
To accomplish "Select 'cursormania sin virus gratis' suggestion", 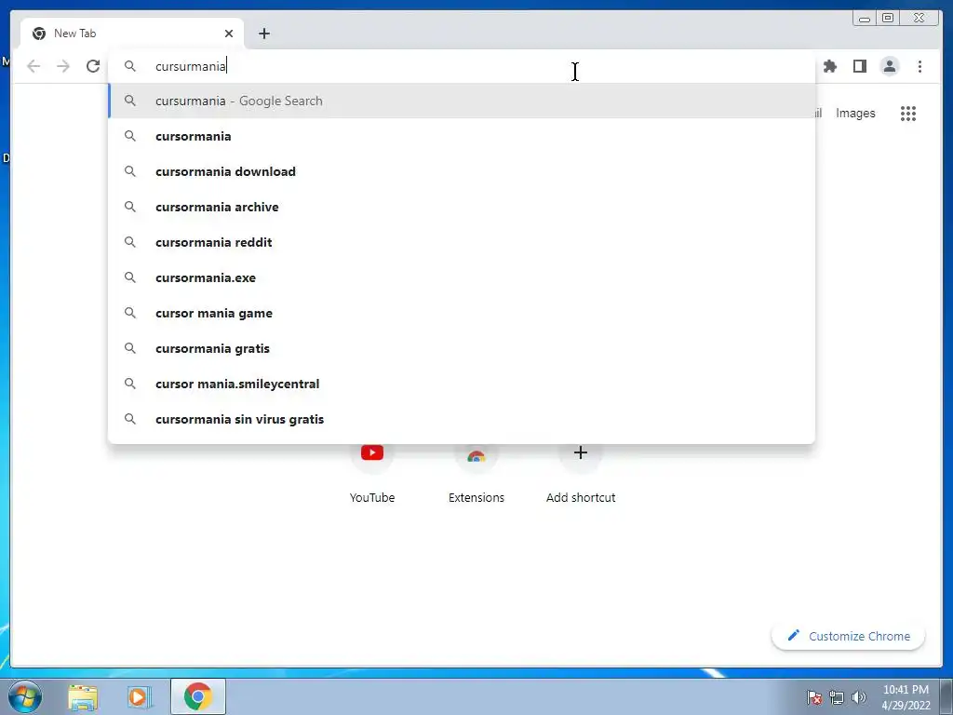I will [x=462, y=419].
